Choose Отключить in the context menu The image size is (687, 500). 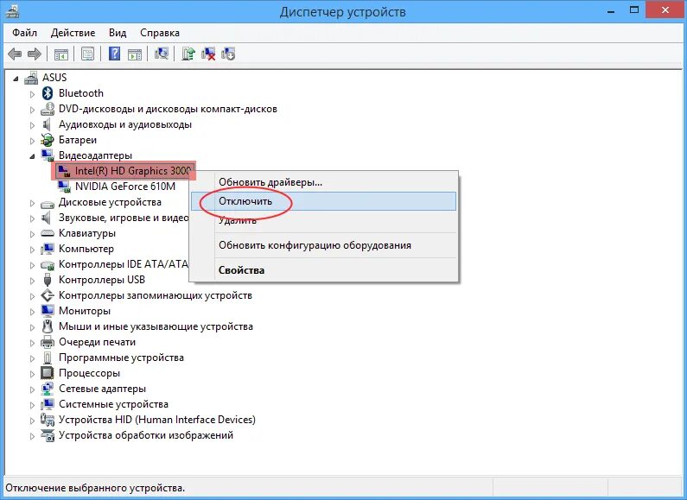[x=324, y=201]
